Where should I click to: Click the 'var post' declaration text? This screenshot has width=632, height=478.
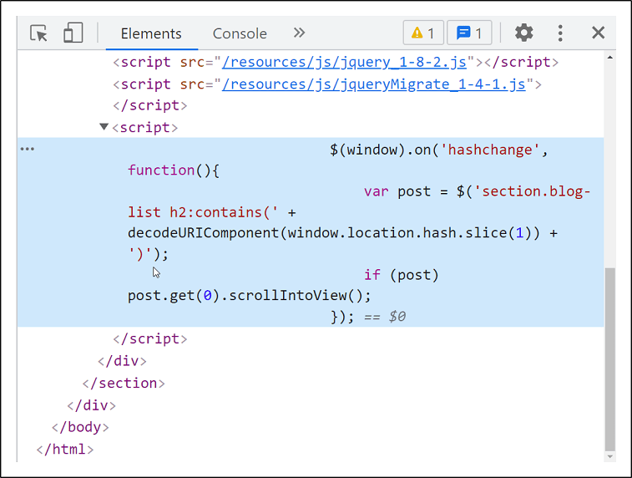point(397,191)
